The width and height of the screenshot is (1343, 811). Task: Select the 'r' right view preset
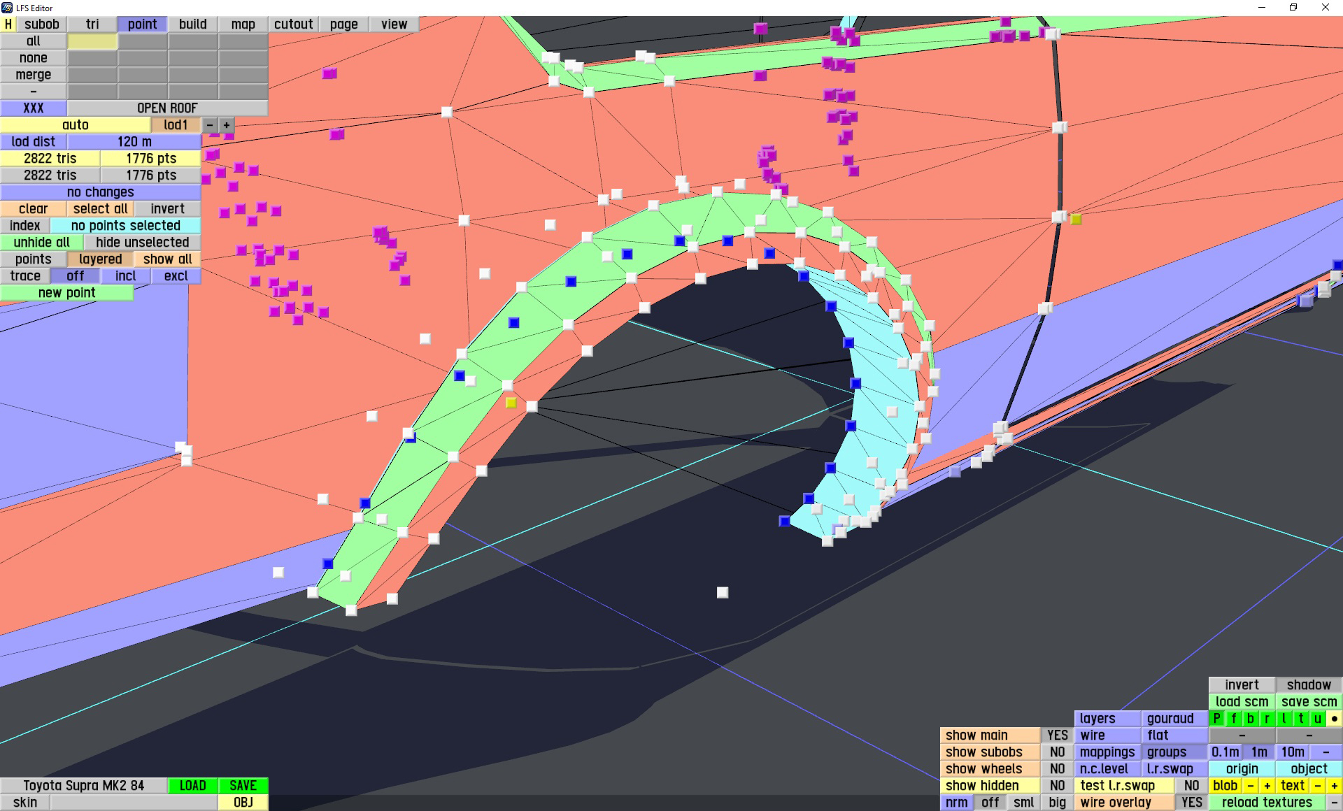(1267, 718)
